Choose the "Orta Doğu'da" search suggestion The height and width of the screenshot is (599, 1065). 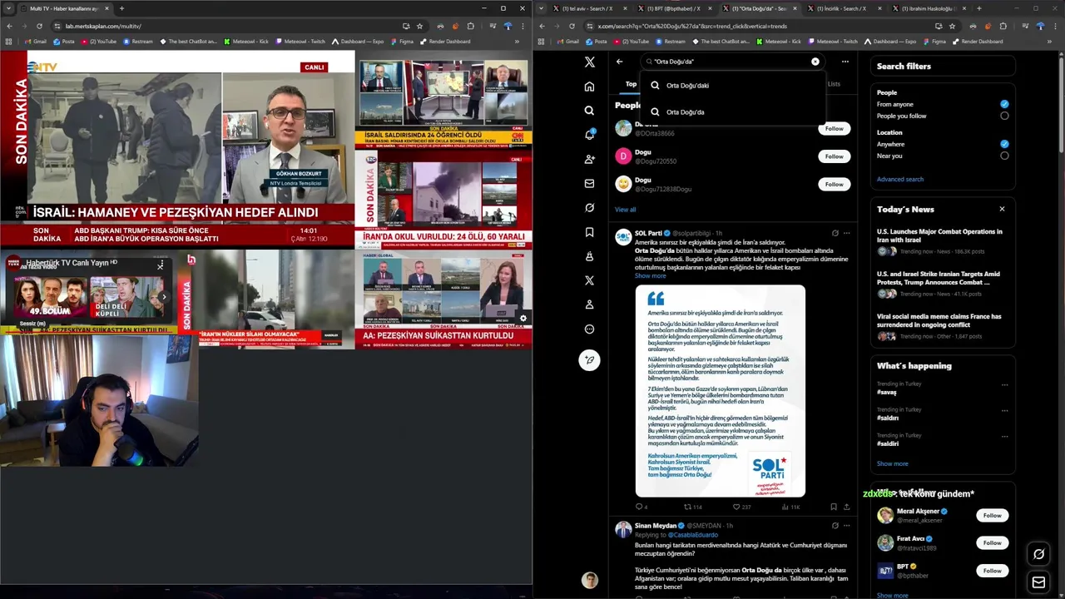(732, 111)
